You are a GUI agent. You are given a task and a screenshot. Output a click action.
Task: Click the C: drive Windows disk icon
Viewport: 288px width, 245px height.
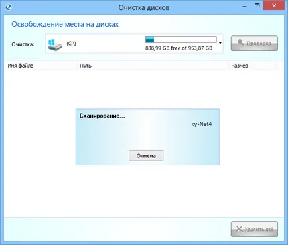tap(55, 45)
